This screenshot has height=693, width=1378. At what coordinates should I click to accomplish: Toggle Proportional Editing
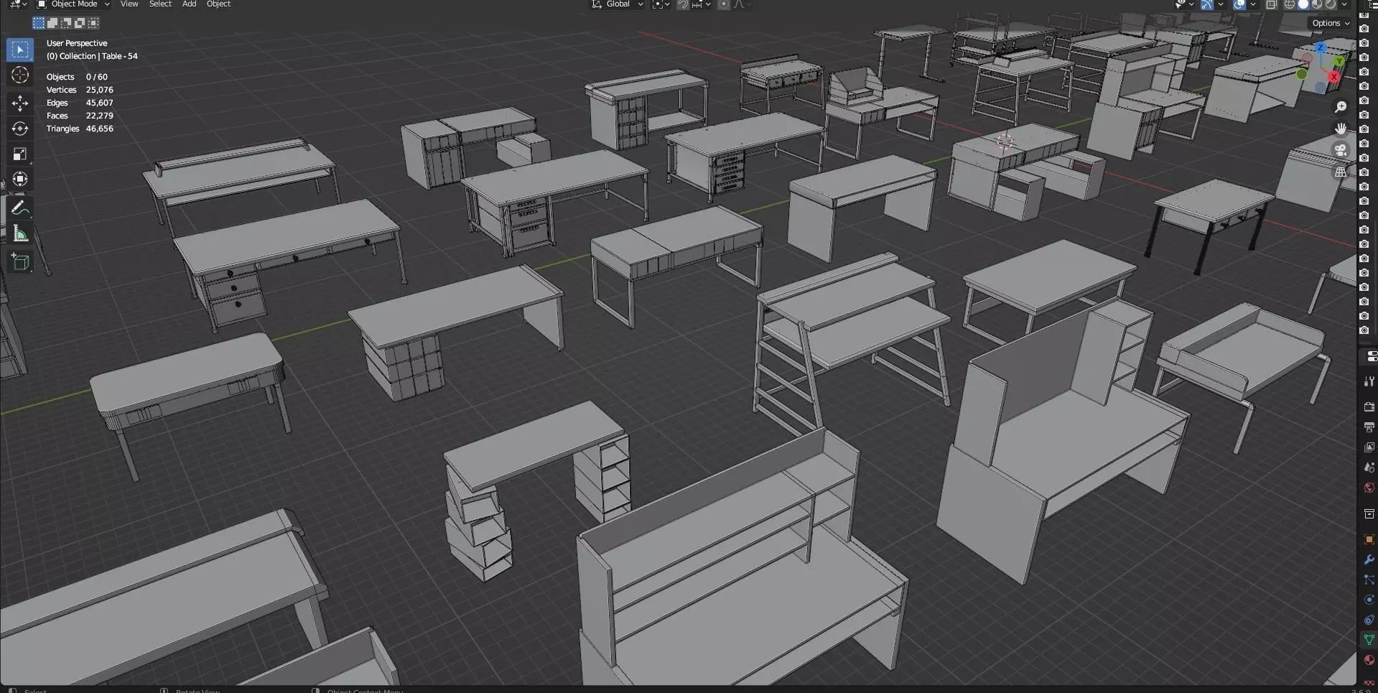tap(724, 4)
